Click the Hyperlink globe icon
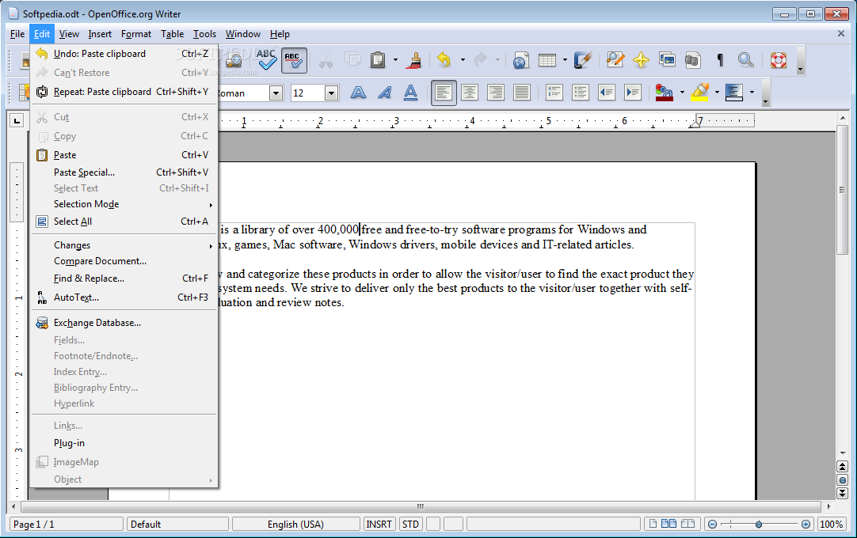Image resolution: width=857 pixels, height=538 pixels. point(521,60)
